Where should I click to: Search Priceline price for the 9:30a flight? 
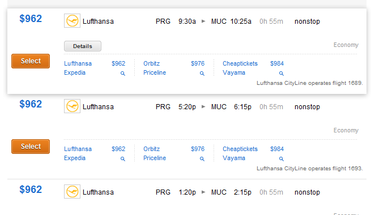202,74
